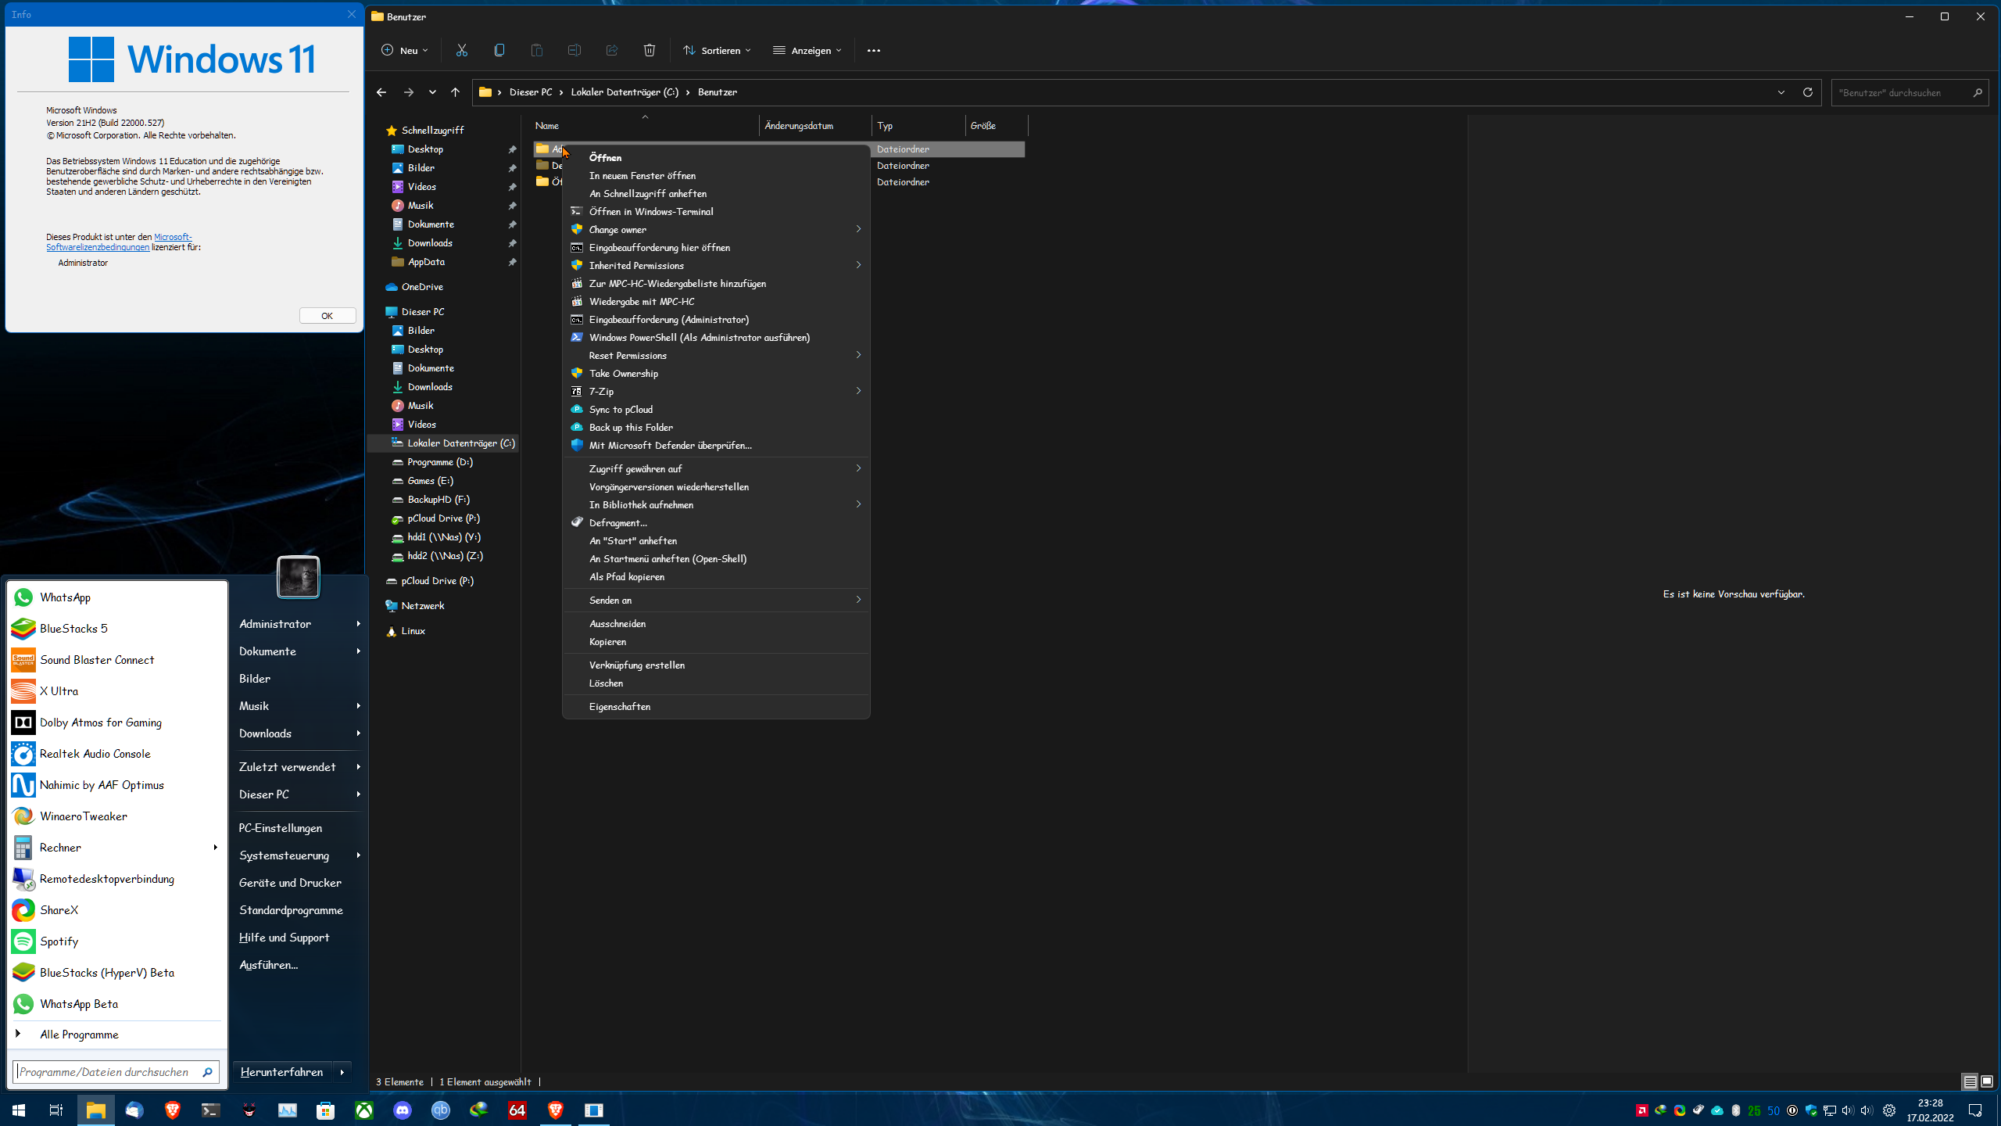The width and height of the screenshot is (2001, 1126).
Task: Click the Delete trash bin icon
Action: (x=649, y=50)
